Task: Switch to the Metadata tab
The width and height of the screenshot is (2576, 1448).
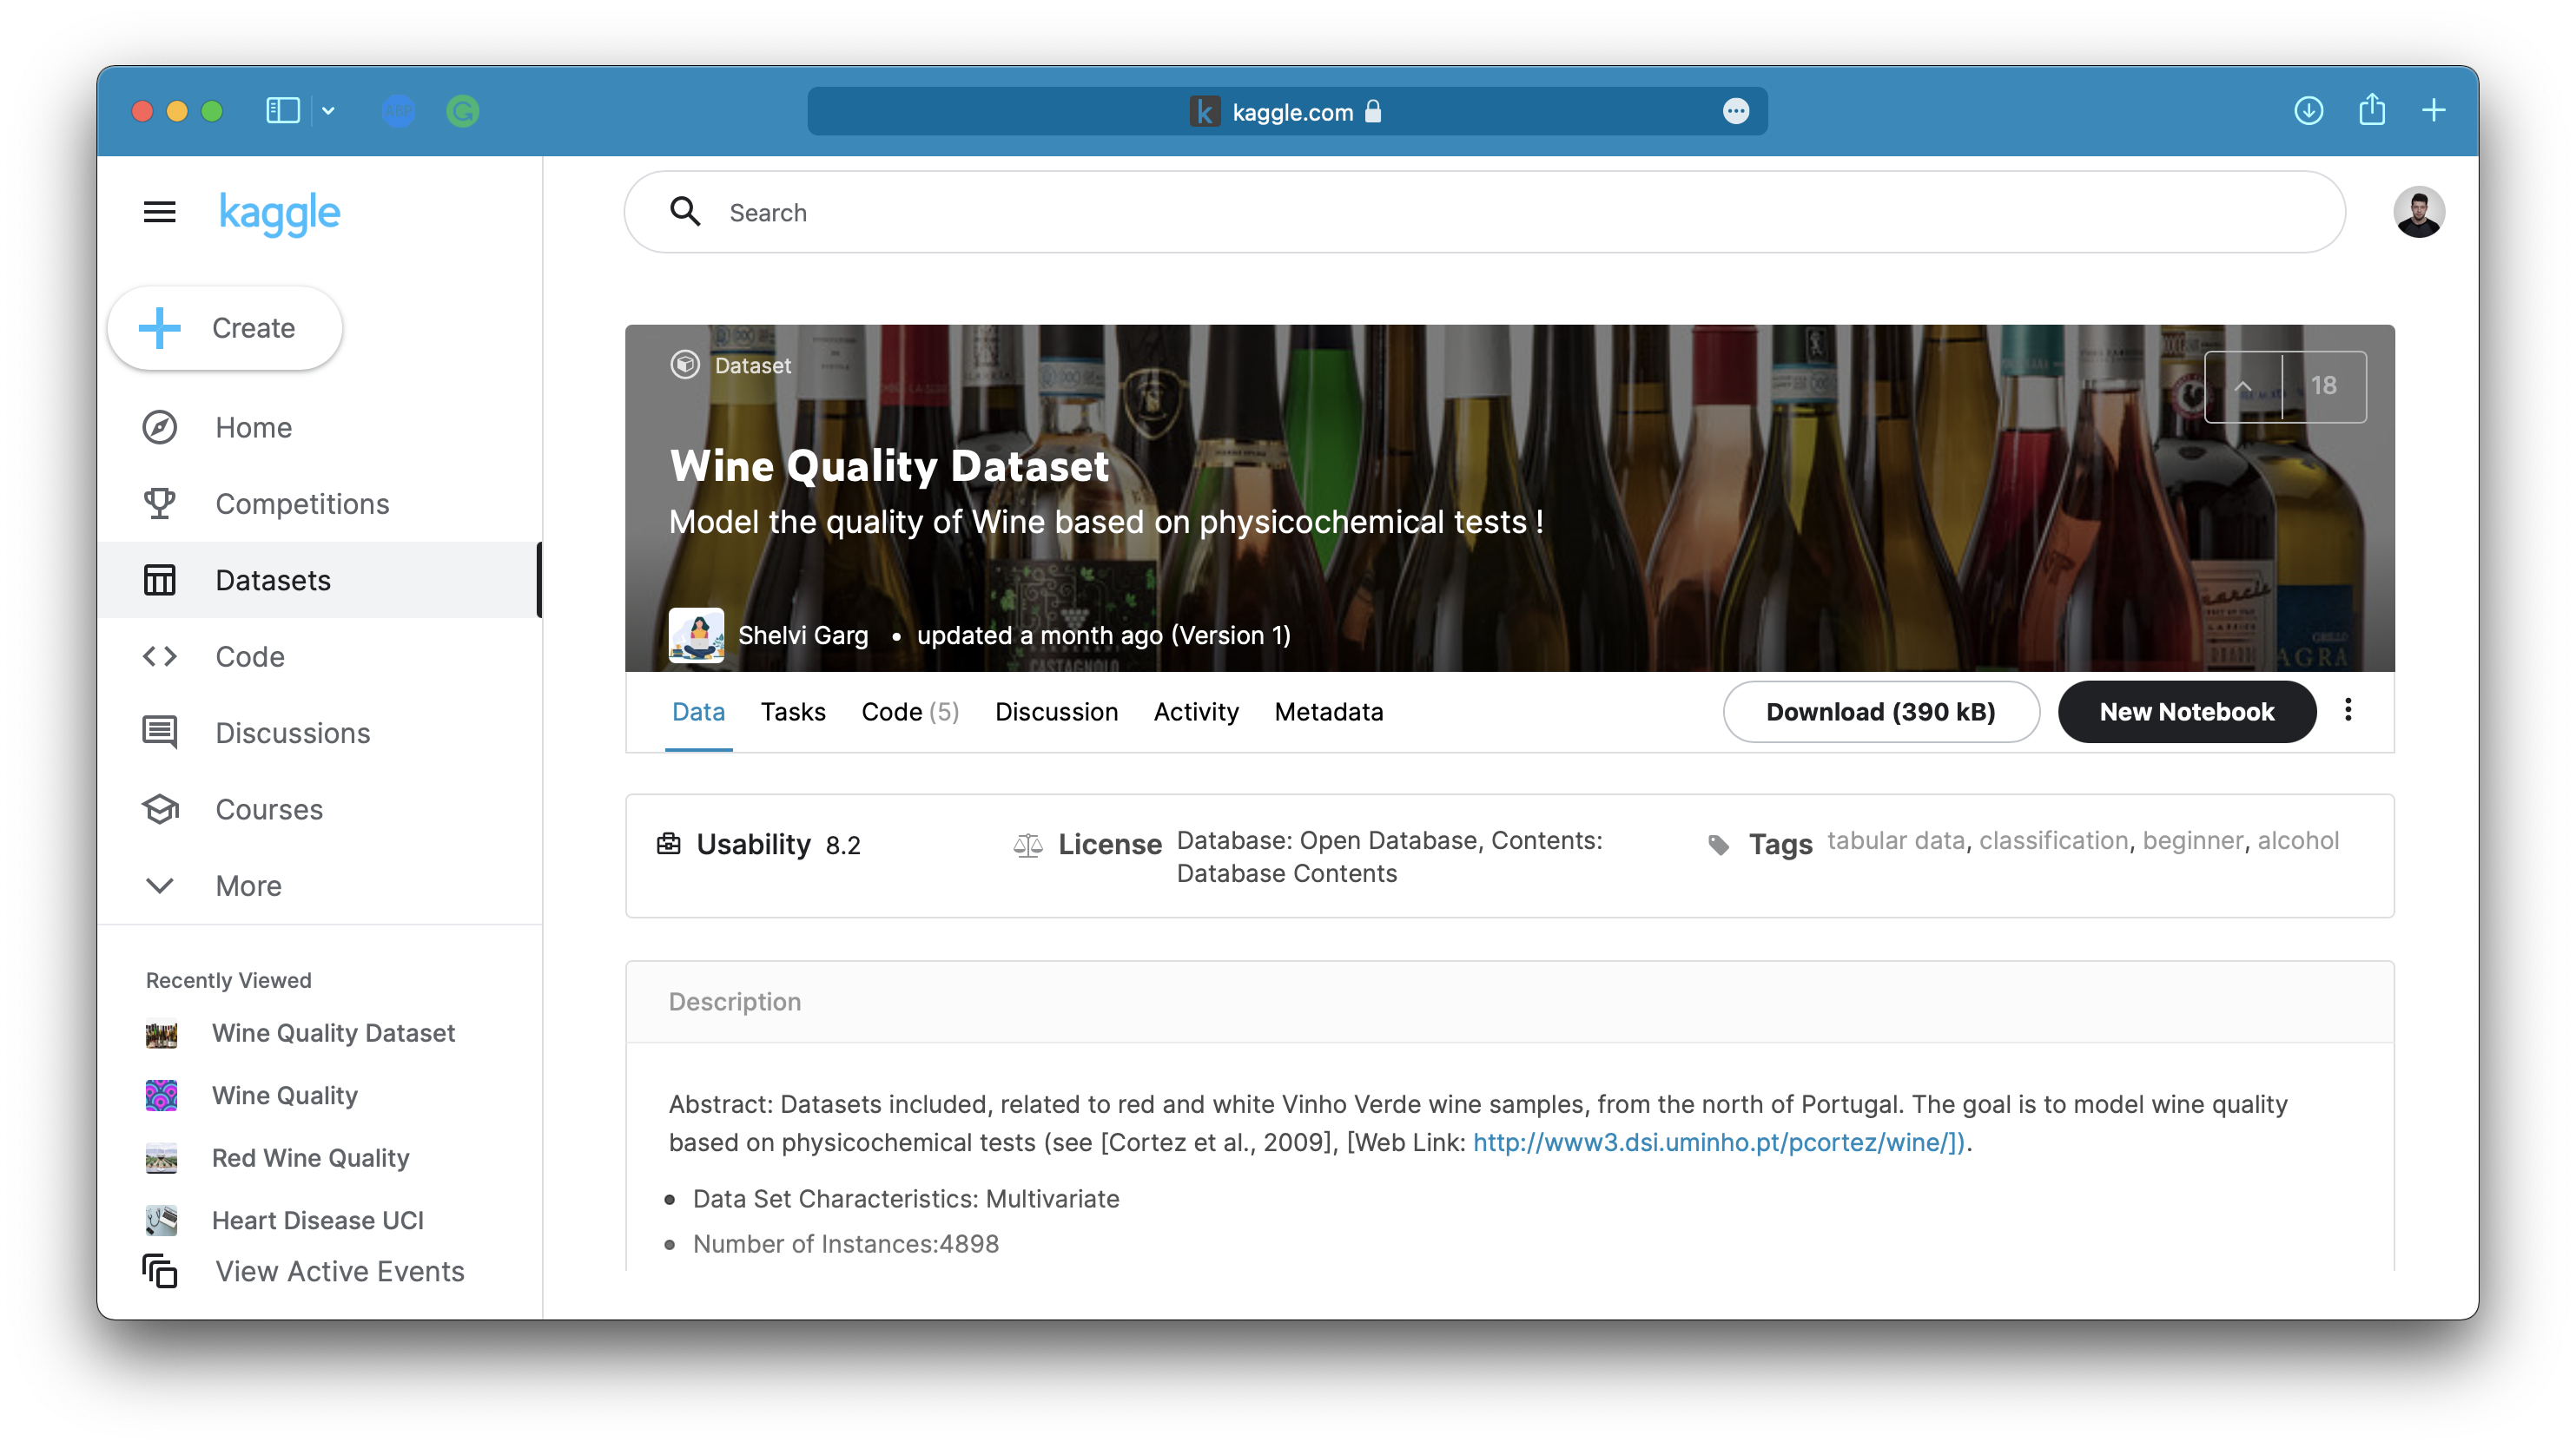Action: click(1329, 712)
